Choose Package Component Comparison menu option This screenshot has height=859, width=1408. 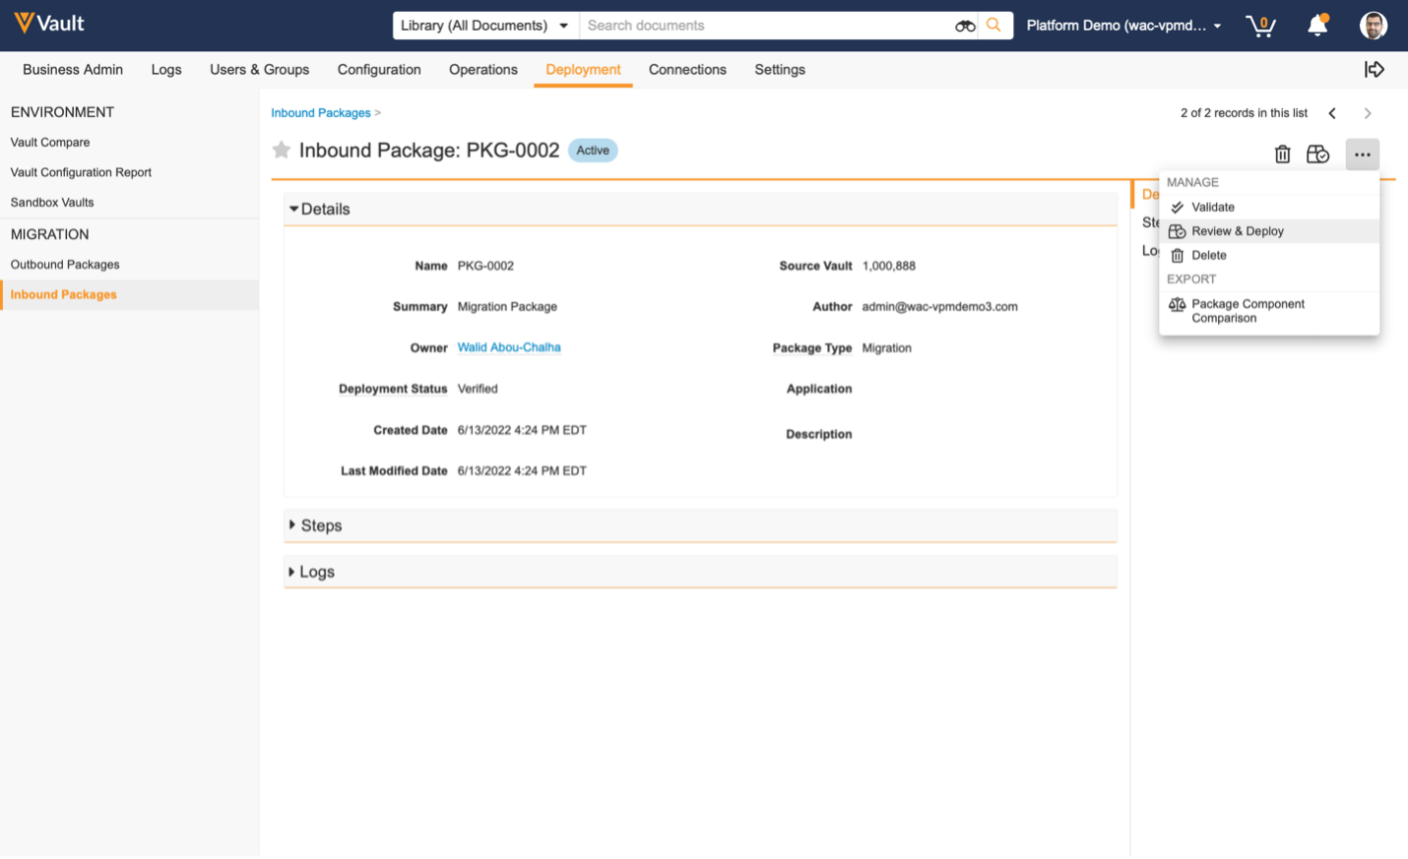pos(1248,311)
